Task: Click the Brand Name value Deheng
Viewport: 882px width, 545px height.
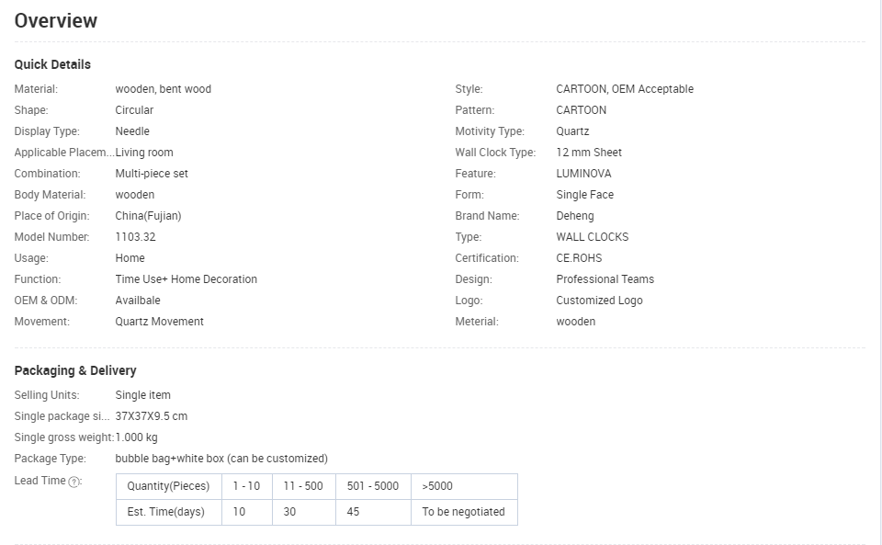Action: pyautogui.click(x=575, y=216)
